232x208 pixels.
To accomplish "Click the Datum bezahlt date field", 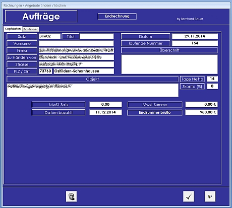I will (x=105, y=112).
